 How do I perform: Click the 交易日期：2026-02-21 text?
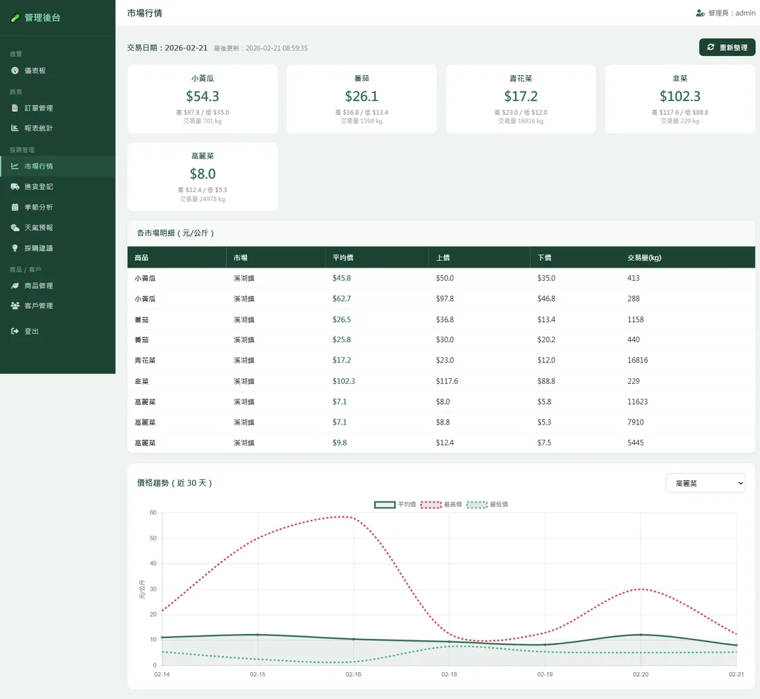click(167, 48)
